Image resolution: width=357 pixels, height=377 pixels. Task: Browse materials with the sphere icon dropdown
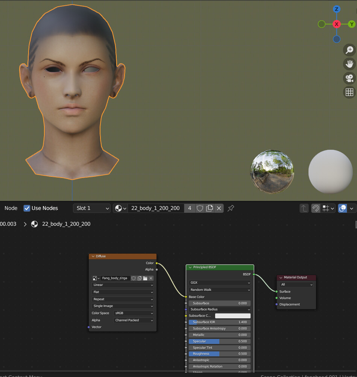tap(120, 208)
